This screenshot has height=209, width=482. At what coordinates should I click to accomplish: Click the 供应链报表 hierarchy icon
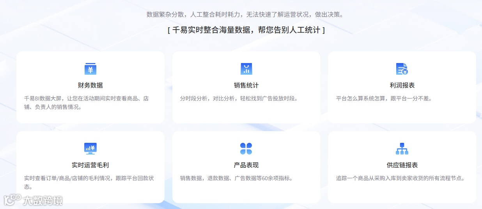[402, 148]
